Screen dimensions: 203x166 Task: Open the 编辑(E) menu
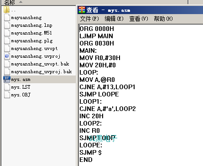114,19
